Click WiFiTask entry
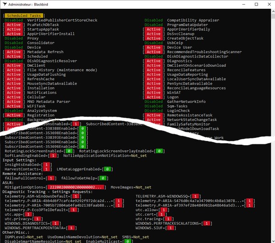 click(36, 106)
